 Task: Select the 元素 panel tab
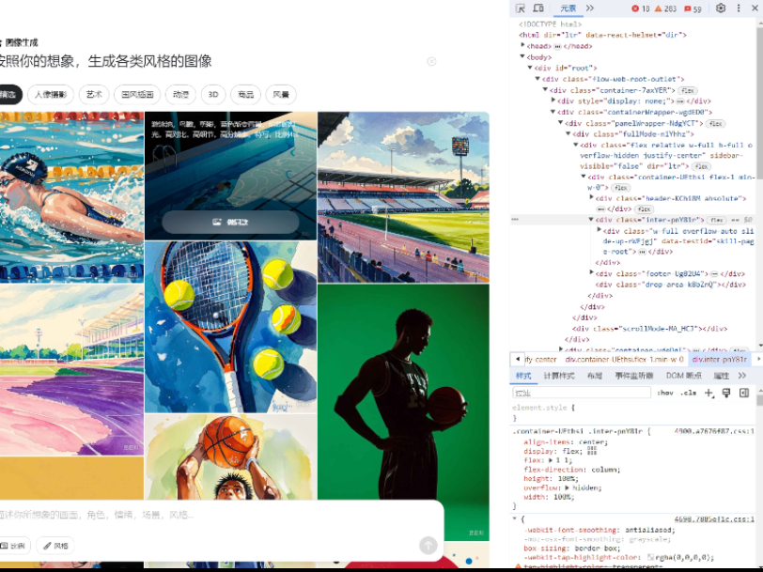coord(568,8)
